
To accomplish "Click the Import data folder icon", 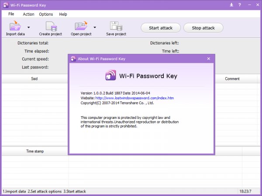I will [x=15, y=26].
